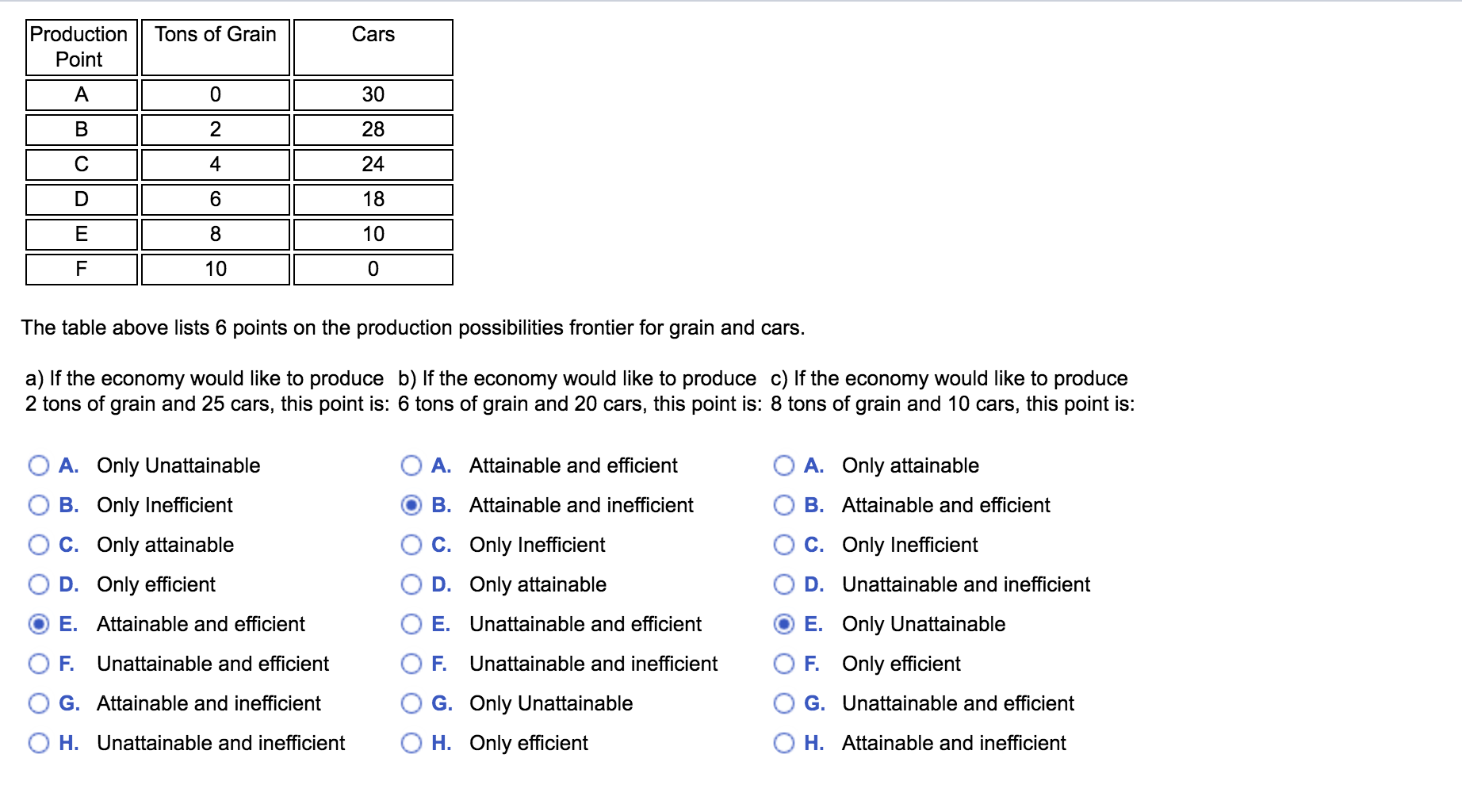Choose "Attainable and efficient" in question c
This screenshot has height=785, width=1462.
click(785, 505)
